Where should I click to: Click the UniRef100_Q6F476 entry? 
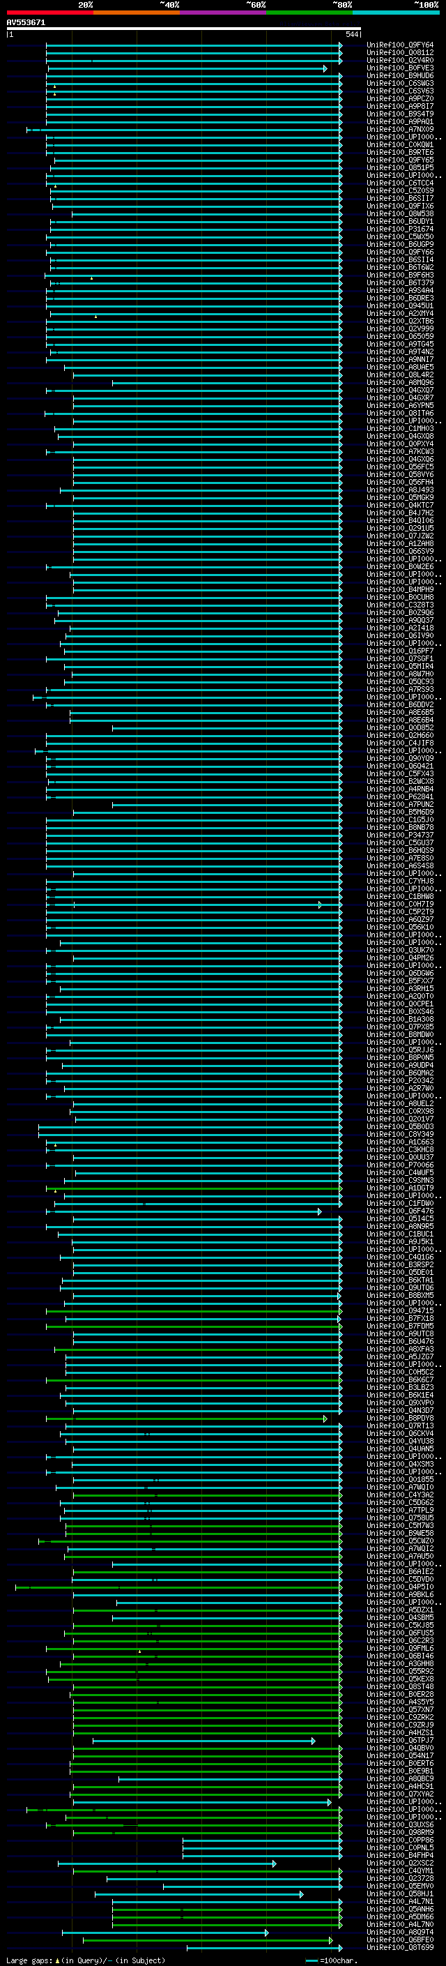click(x=400, y=1211)
